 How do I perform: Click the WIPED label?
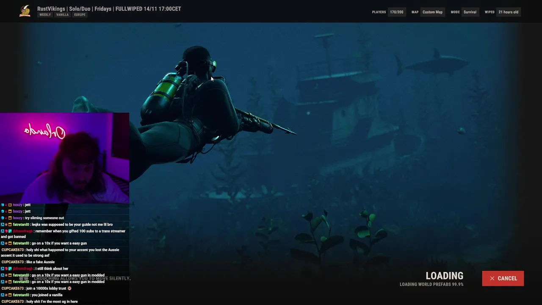click(x=489, y=12)
